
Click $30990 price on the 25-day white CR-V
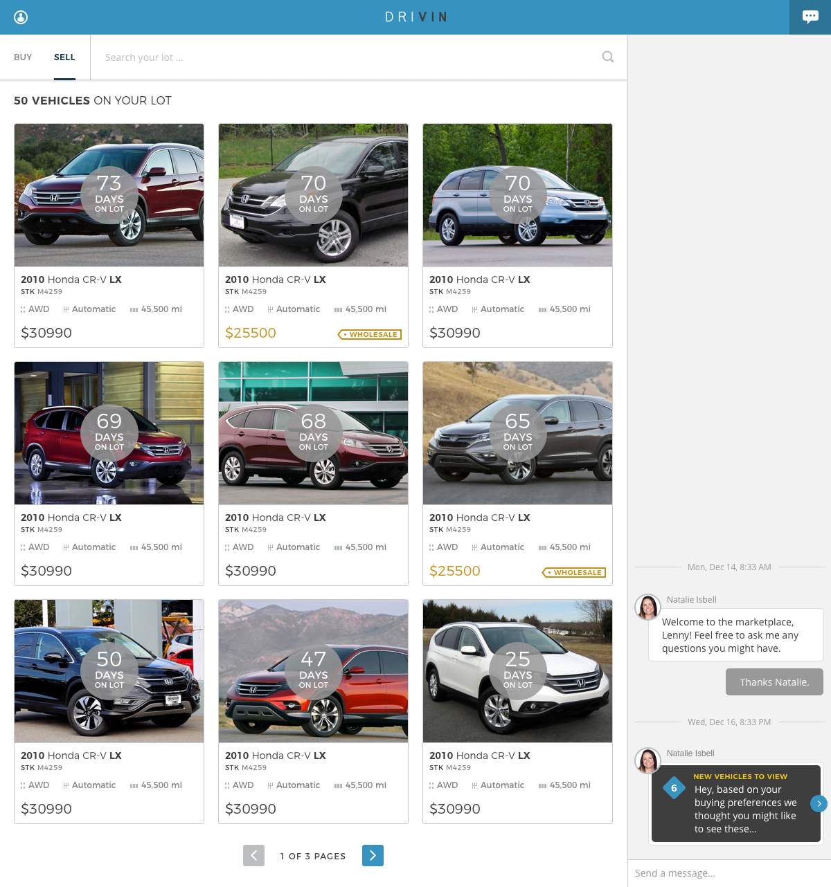455,809
